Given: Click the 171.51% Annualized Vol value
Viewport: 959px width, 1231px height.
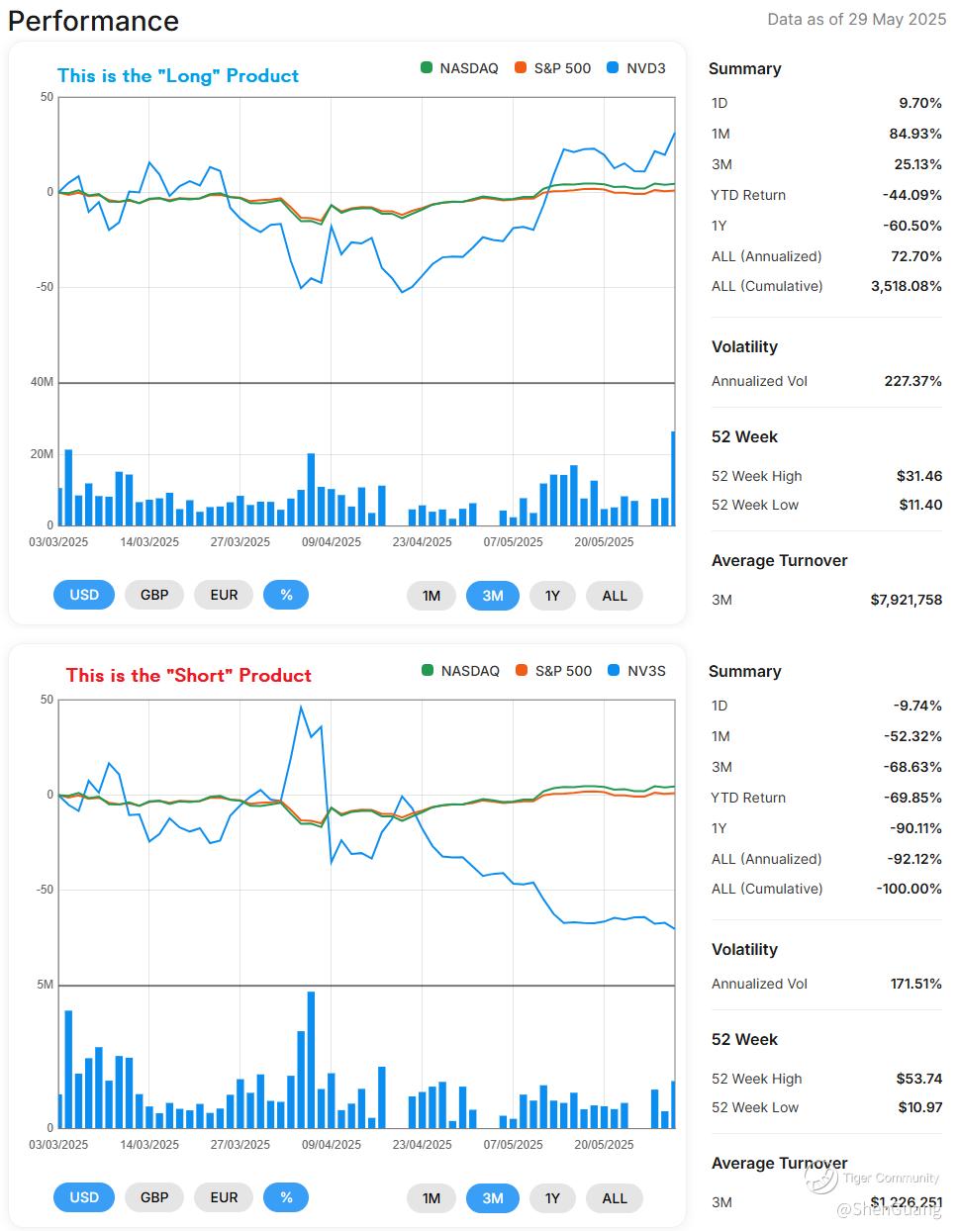Looking at the screenshot, I should click(x=916, y=984).
